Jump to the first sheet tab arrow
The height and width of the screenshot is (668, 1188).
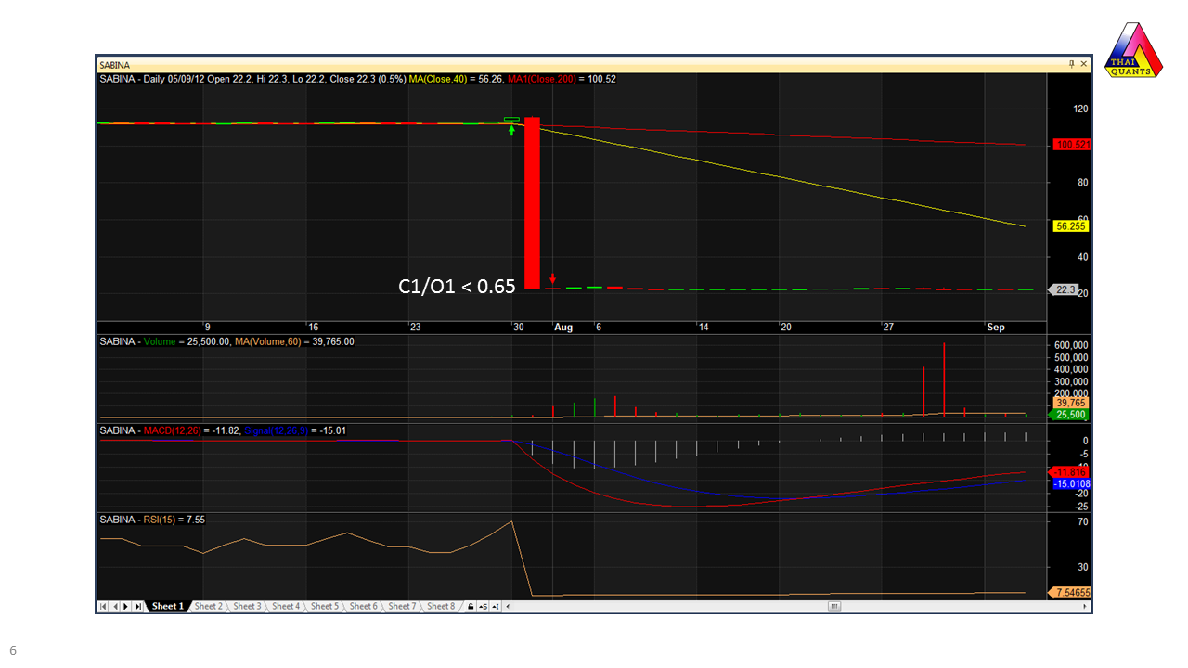point(103,607)
